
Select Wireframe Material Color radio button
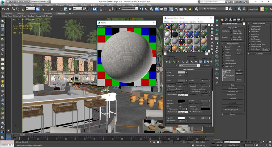(231, 33)
